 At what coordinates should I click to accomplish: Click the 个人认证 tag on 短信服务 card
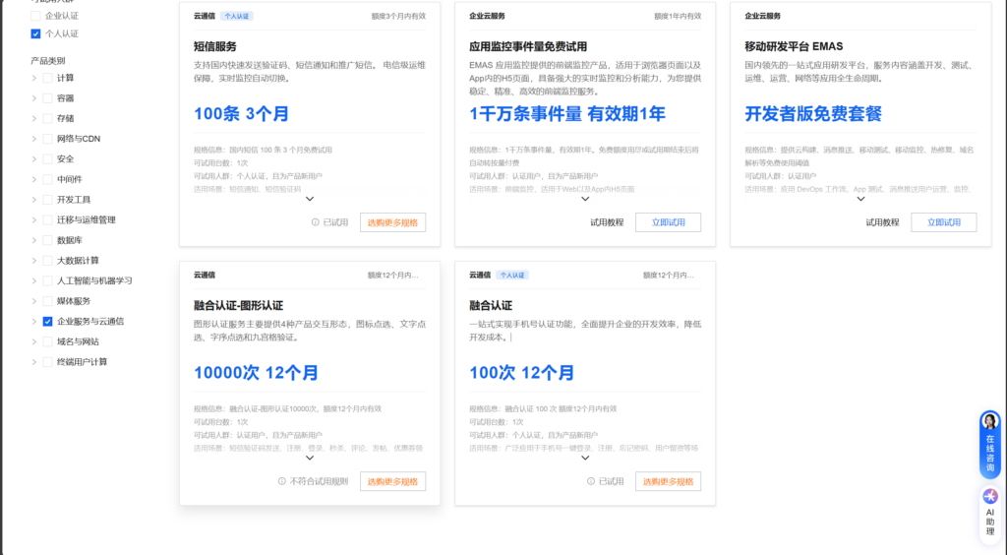(x=239, y=17)
